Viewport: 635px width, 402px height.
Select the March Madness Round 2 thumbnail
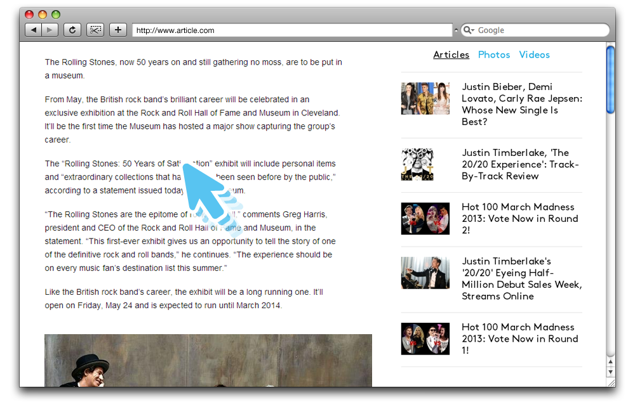[x=425, y=218]
